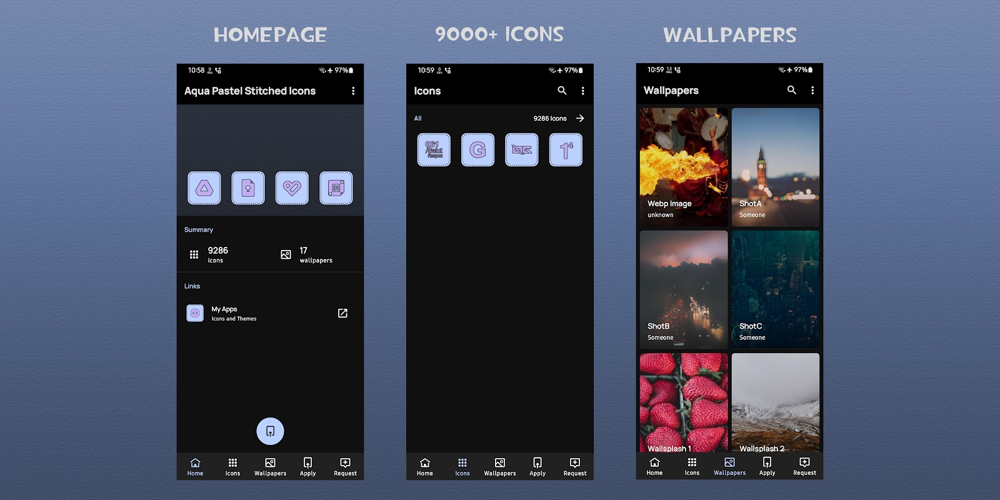Open the Wallsplash 1 strawberries wallpaper

(684, 402)
